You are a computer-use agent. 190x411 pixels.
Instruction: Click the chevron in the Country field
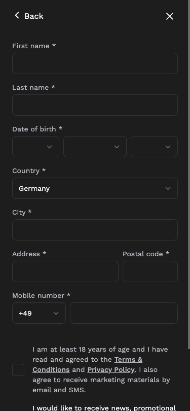168,188
